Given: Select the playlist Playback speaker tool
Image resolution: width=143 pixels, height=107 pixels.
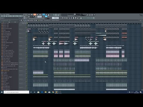Looking at the screenshot, I should point(36,21).
